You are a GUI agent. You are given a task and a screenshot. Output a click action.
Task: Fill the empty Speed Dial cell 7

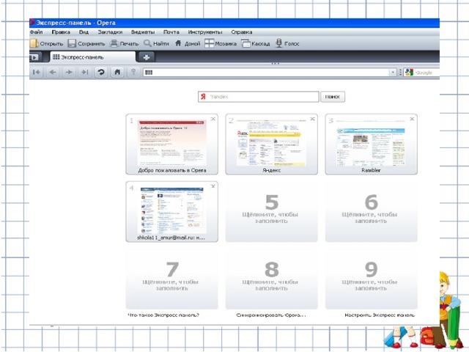[172, 279]
